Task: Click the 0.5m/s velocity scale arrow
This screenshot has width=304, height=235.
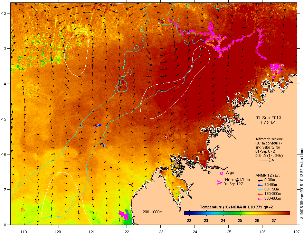Action: point(267,160)
